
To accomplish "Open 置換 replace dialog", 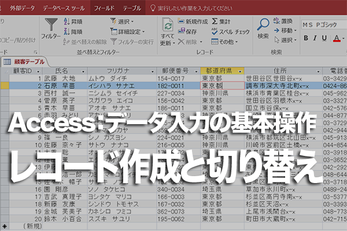I will (283, 21).
